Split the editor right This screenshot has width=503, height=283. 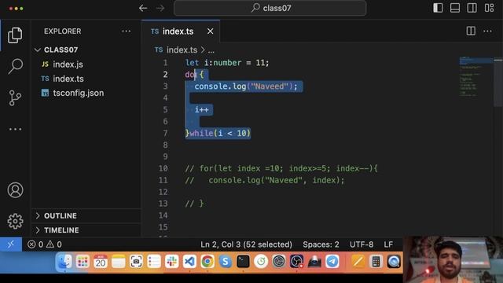(x=471, y=31)
